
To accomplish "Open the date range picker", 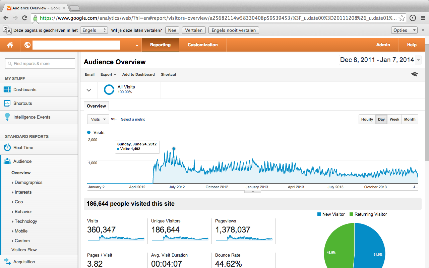I will (380, 60).
